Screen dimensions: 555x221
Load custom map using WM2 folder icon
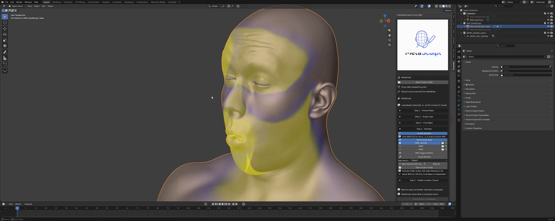tap(443, 146)
